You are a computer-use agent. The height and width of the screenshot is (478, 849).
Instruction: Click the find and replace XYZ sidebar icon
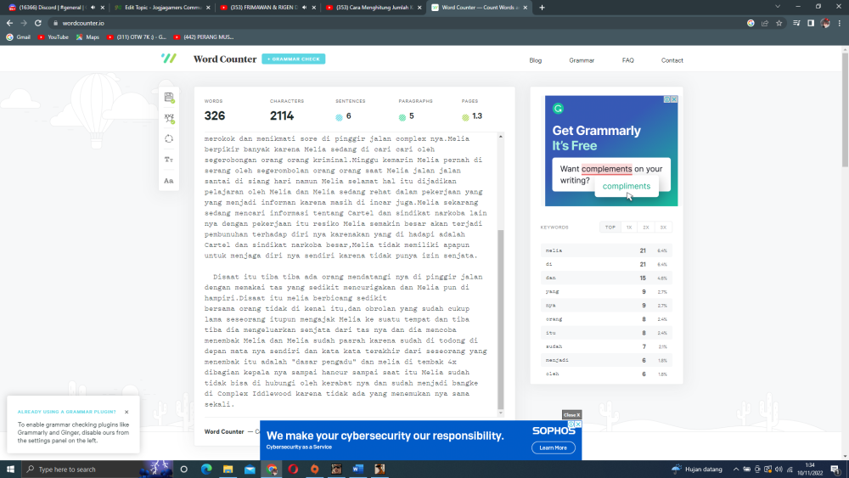coord(169,118)
